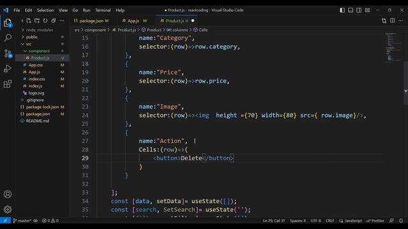The image size is (408, 229).
Task: Refresh the explorer file tree
Action: [x=45, y=20]
